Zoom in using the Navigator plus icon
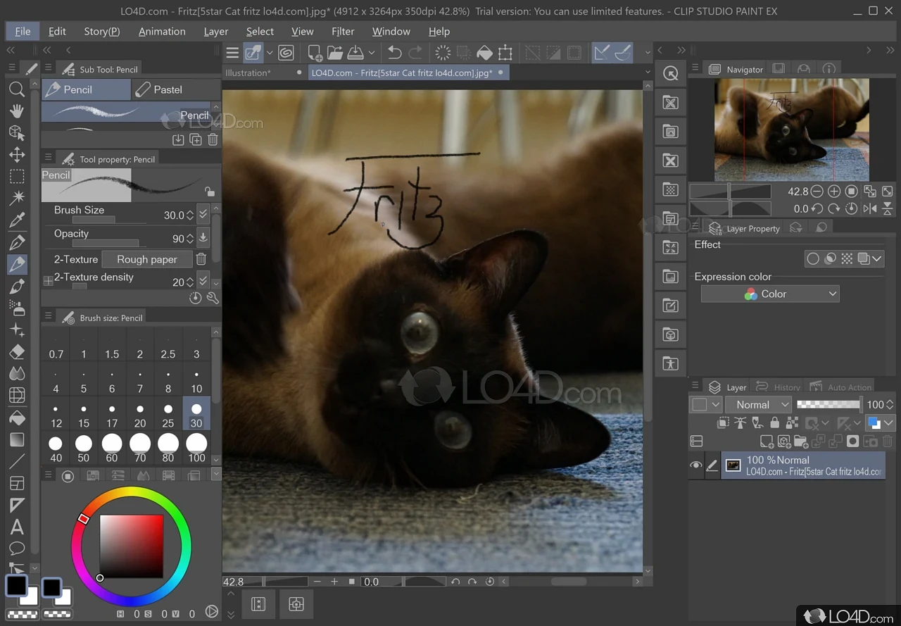The height and width of the screenshot is (626, 901). 834,191
